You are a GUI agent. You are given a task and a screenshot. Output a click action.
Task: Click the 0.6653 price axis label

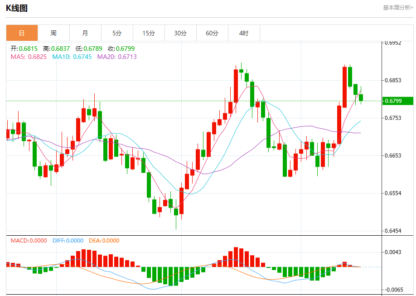(393, 155)
